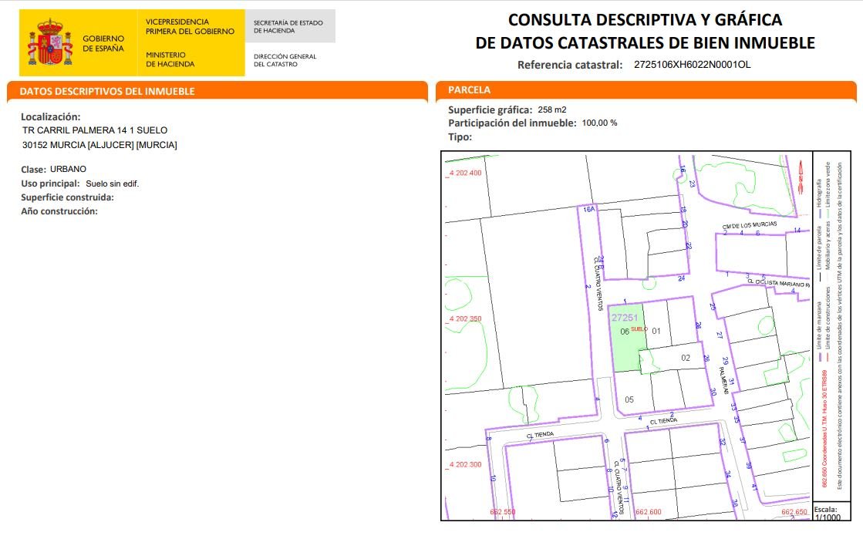Click the 'Año construcción:' label
Image resolution: width=863 pixels, height=539 pixels.
59,211
